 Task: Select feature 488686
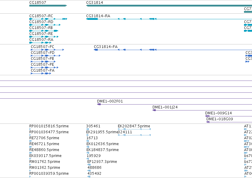[94, 168]
